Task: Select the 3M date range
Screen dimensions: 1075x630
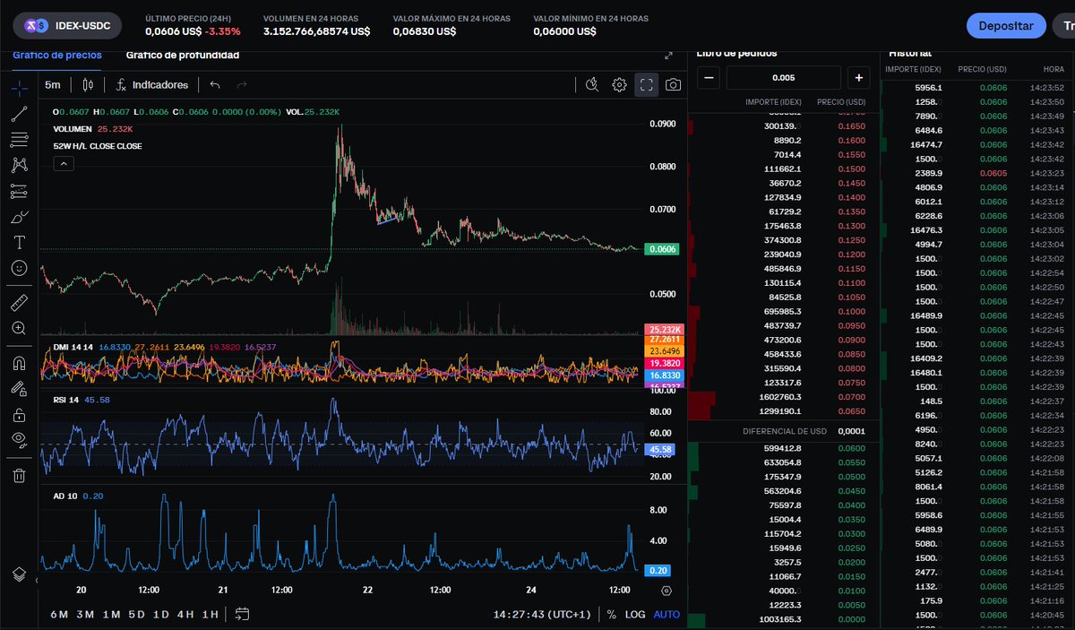Action: 85,615
